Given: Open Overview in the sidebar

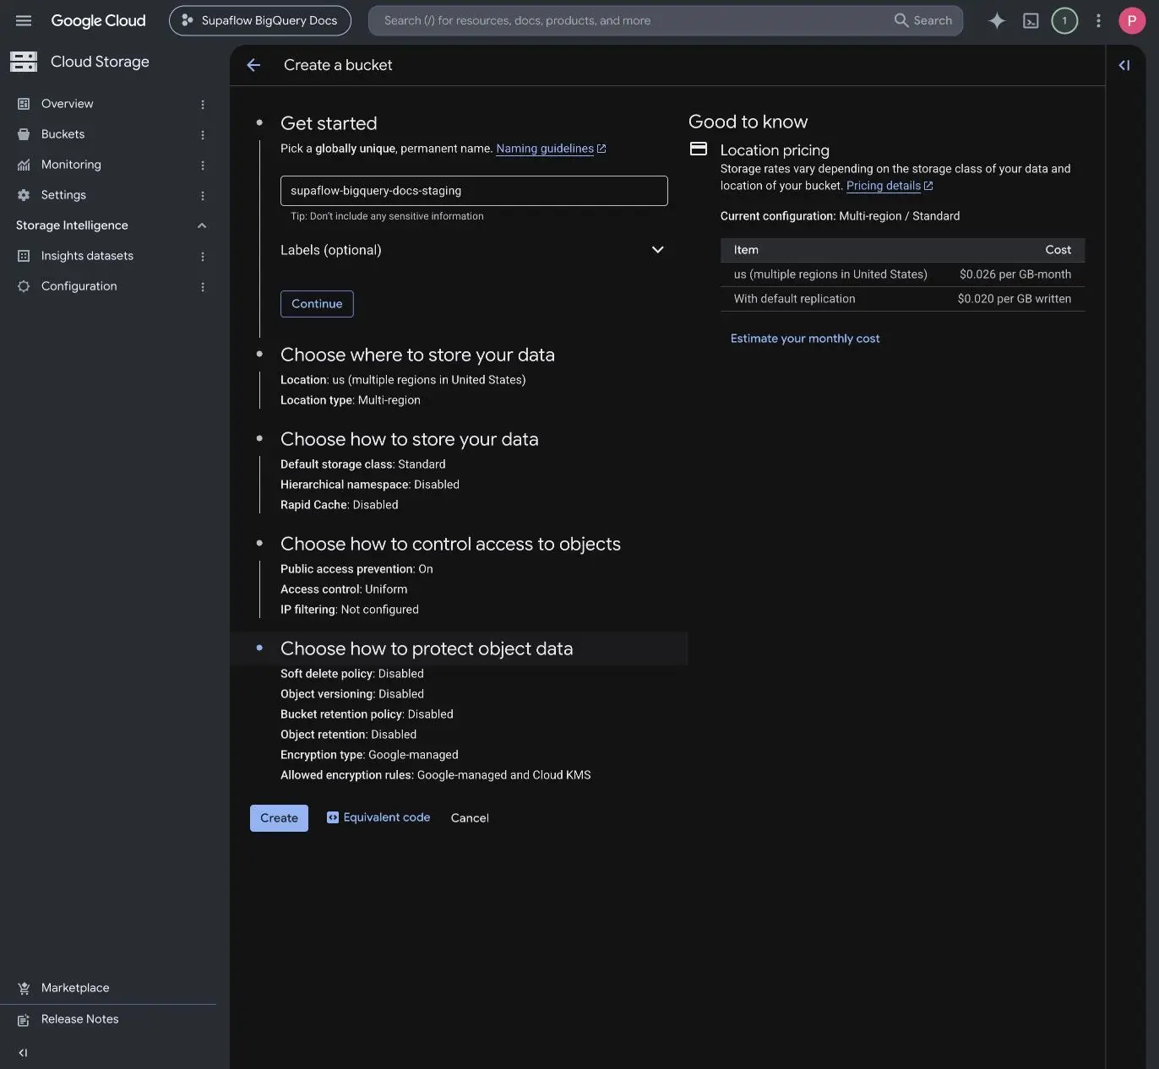Looking at the screenshot, I should tap(68, 104).
